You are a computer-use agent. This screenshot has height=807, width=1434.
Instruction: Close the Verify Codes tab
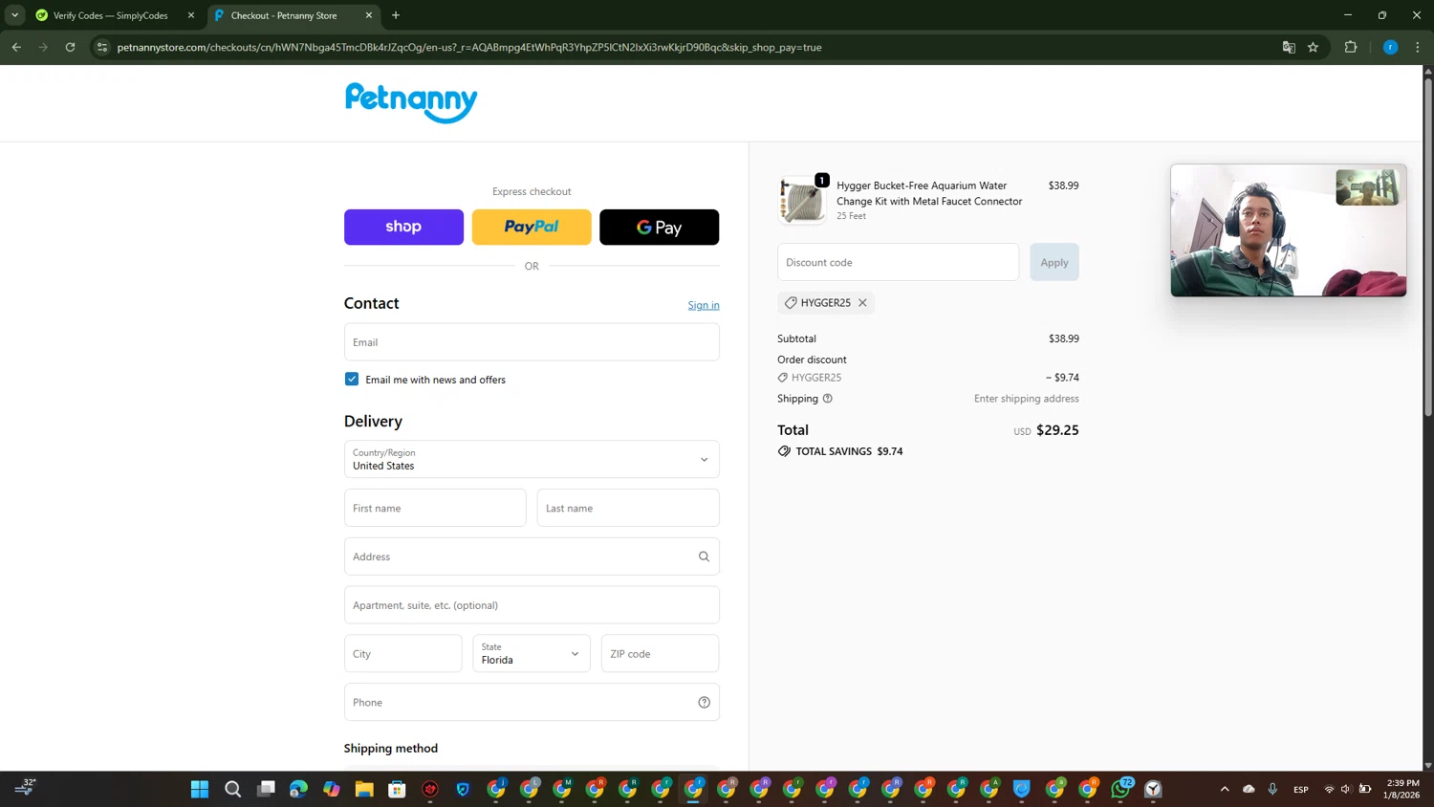point(191,15)
